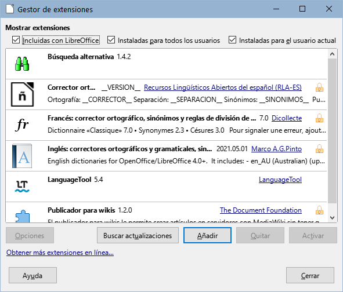Screen dimensions: 343x292
Task: Click the scrollbar down arrow in extension list
Action: 333,217
